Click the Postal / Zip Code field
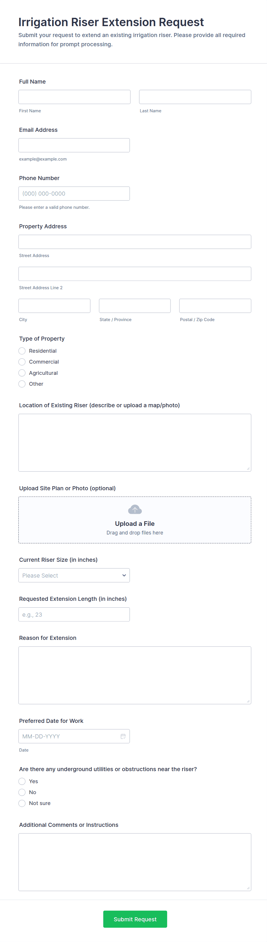 point(215,306)
